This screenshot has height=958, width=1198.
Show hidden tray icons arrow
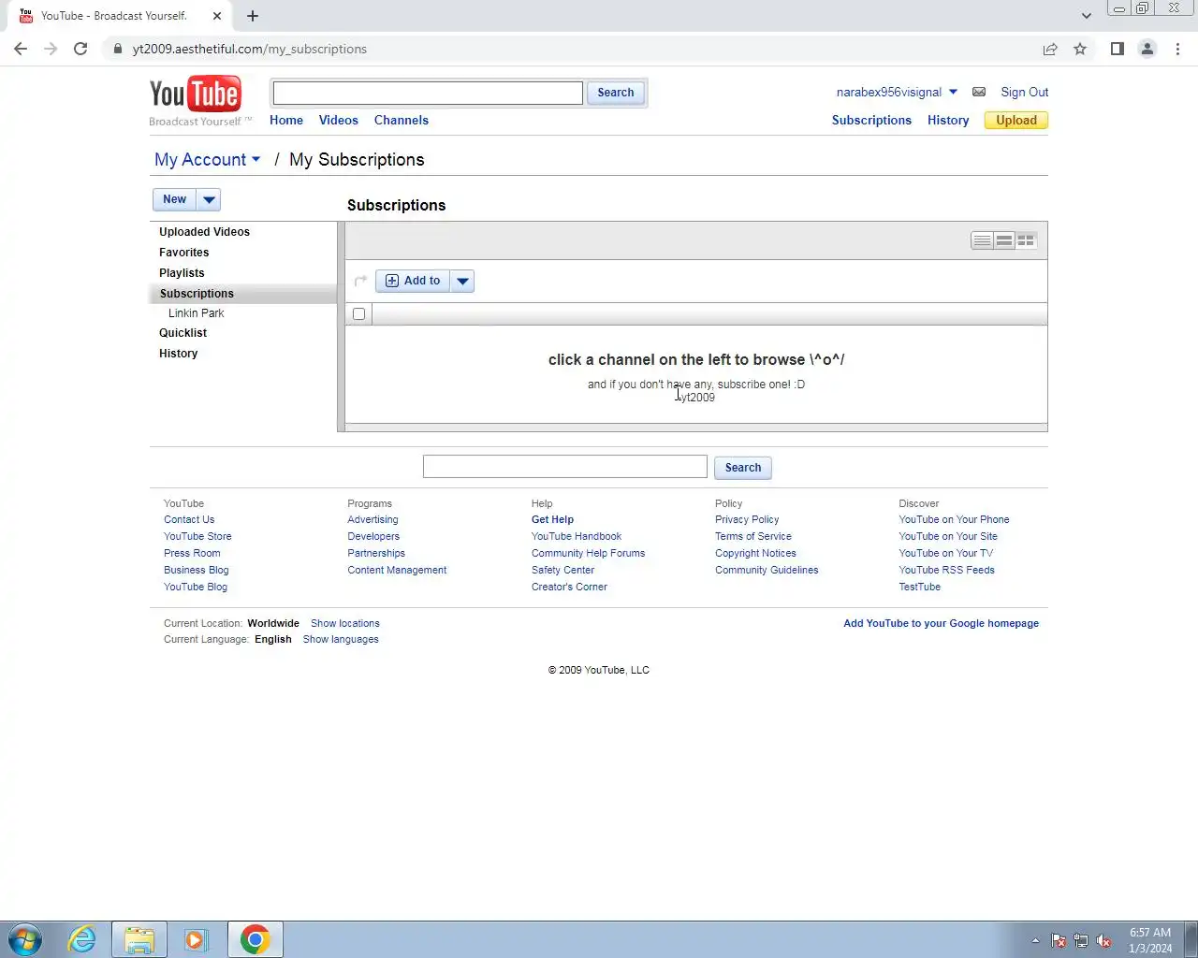point(1035,941)
